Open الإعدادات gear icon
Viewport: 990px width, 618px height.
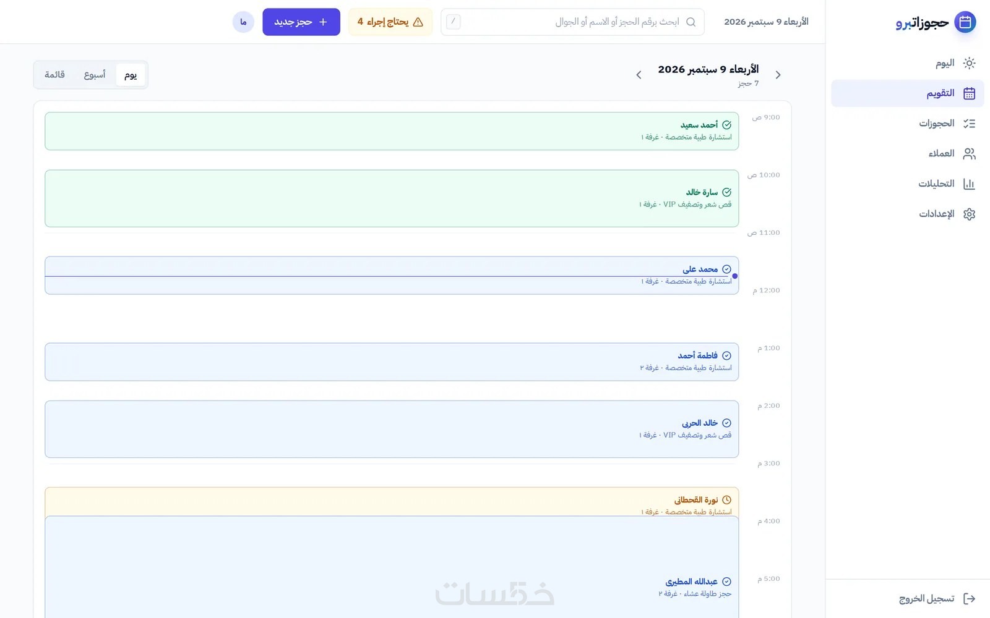point(969,214)
